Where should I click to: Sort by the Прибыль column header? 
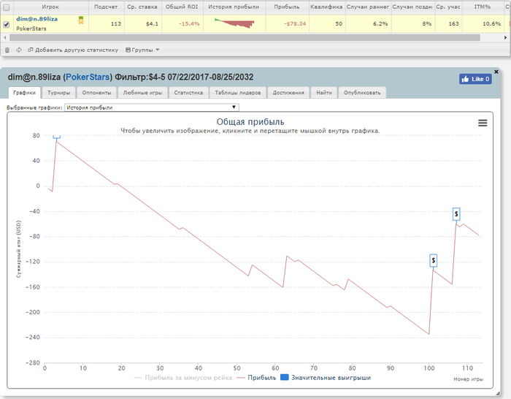coord(287,7)
